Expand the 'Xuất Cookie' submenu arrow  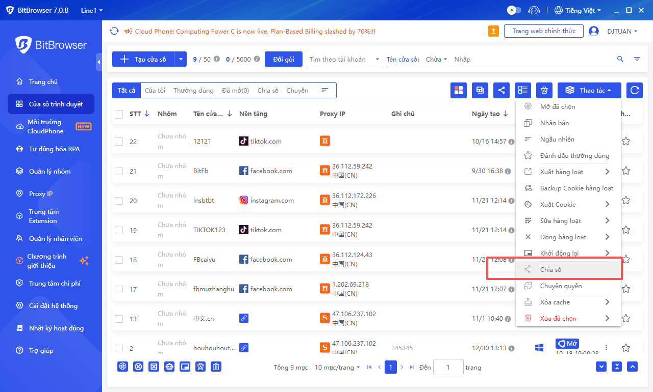608,204
